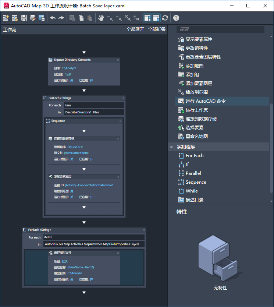
Task: Collapse 添加要素图层 workflow activity
Action: pos(118,177)
